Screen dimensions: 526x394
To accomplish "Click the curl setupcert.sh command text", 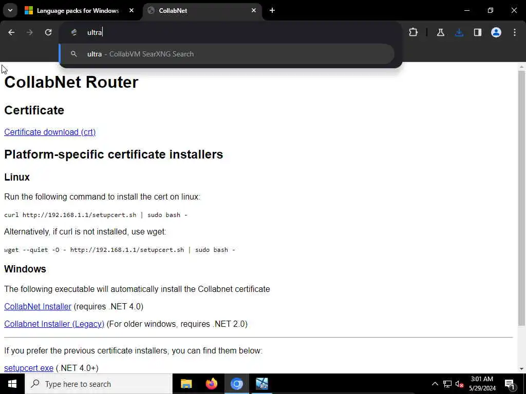I will coord(96,215).
